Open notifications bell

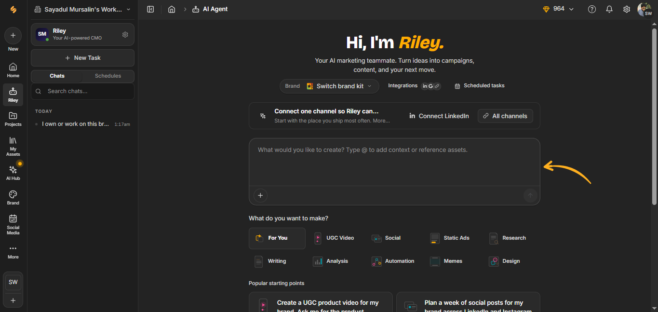point(609,9)
